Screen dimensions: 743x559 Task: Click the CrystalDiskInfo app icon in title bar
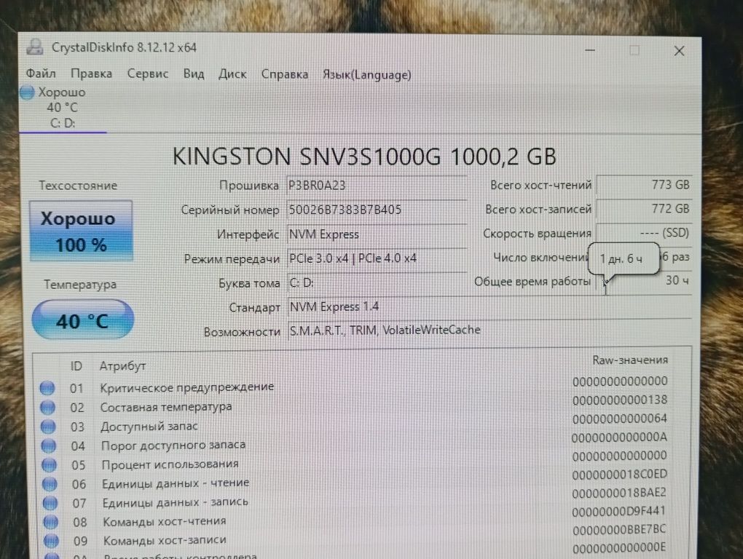(x=34, y=47)
